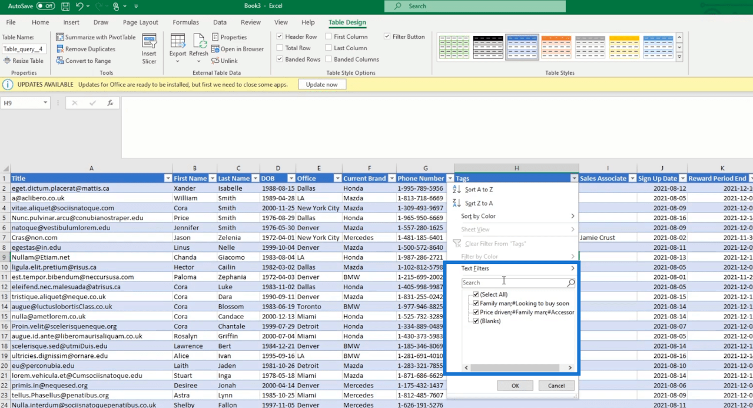Click the Export table icon
This screenshot has width=753, height=408.
point(178,48)
